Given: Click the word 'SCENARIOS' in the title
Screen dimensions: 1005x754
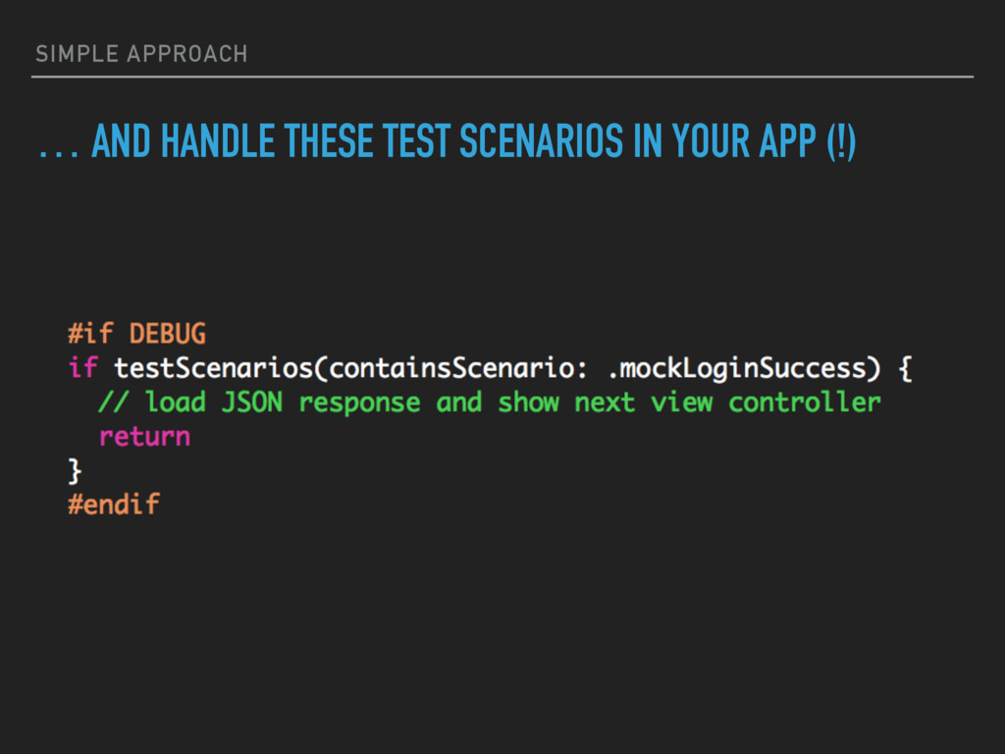Looking at the screenshot, I should pos(541,141).
